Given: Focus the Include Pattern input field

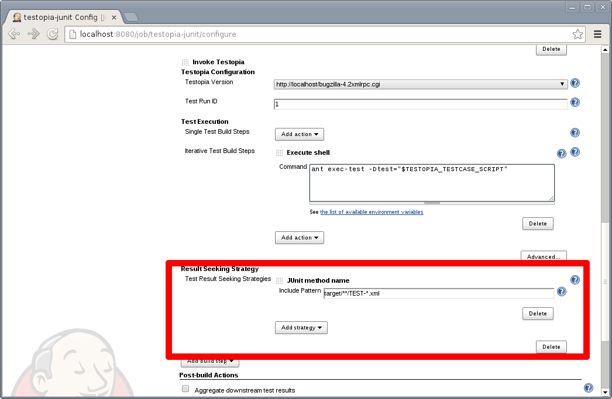Looking at the screenshot, I should (439, 293).
